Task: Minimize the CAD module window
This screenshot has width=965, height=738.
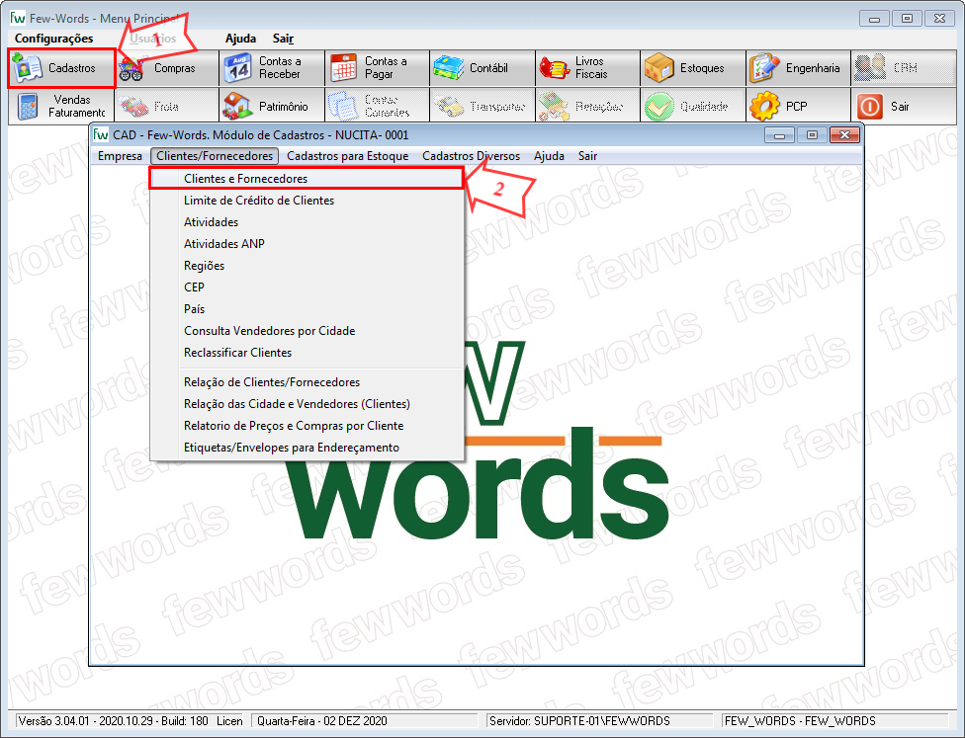Action: pos(779,134)
